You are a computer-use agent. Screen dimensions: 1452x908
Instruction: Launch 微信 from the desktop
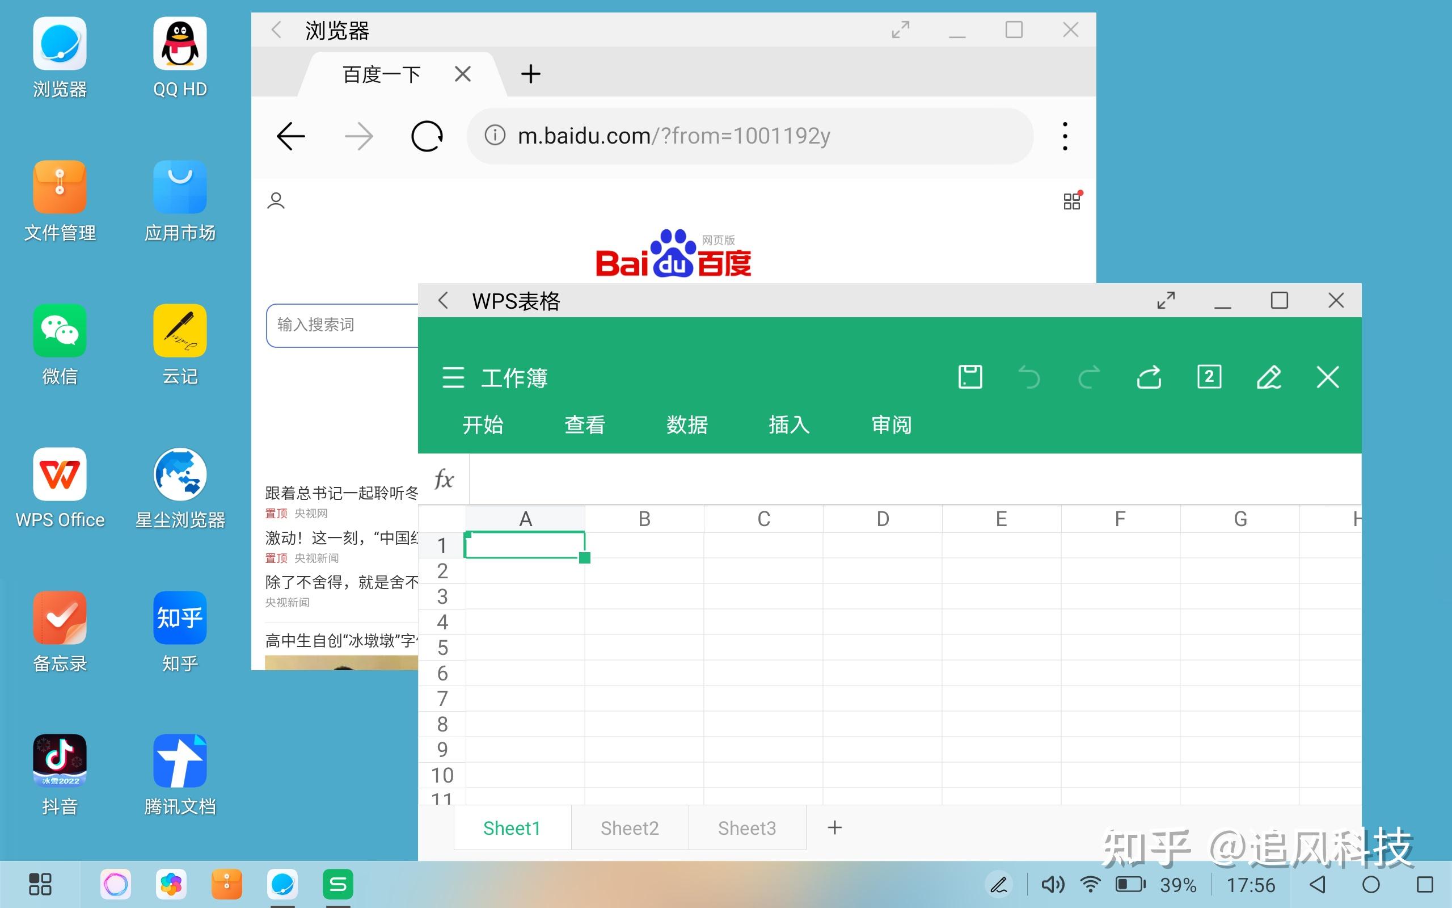pos(60,330)
